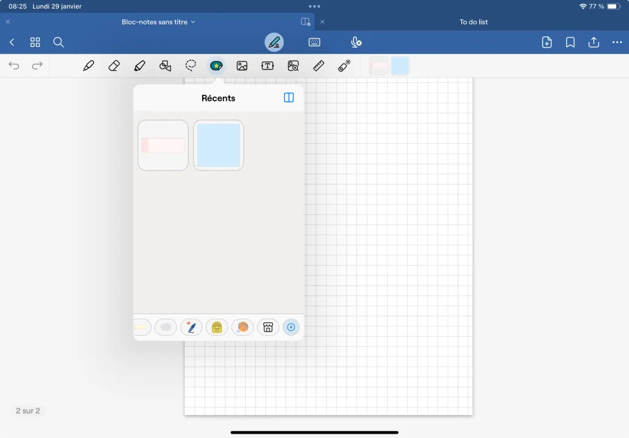Add a new element collection
The height and width of the screenshot is (438, 629).
pos(291,327)
